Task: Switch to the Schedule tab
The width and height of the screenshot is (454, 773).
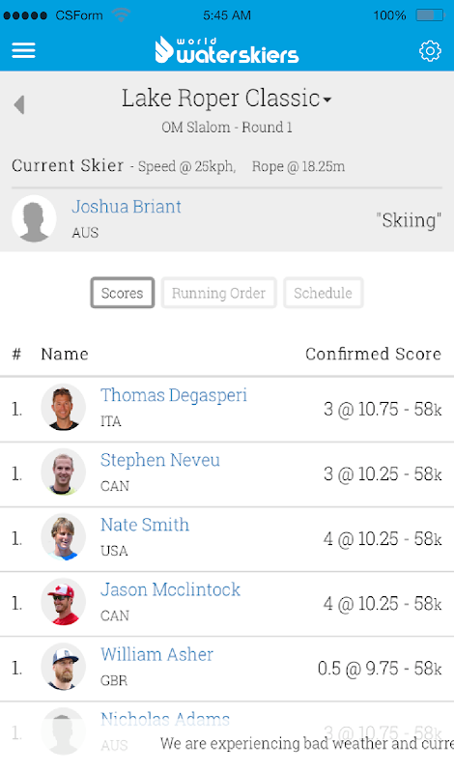Action: pos(323,293)
